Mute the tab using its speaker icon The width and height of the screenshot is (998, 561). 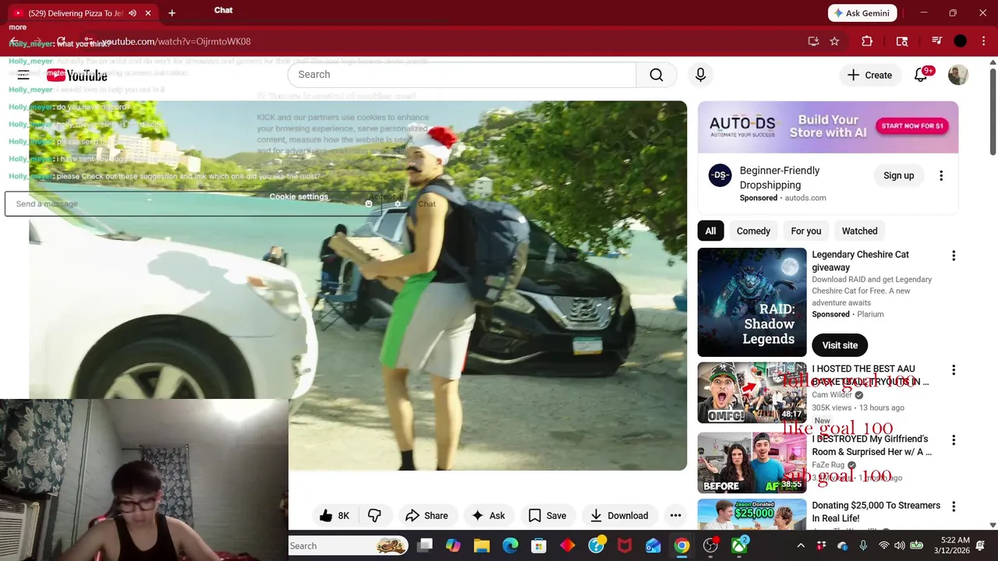coord(133,13)
